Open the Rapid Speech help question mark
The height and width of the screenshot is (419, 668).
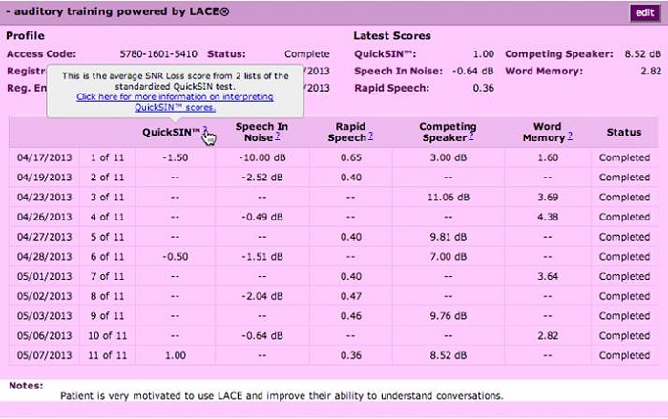pos(370,136)
